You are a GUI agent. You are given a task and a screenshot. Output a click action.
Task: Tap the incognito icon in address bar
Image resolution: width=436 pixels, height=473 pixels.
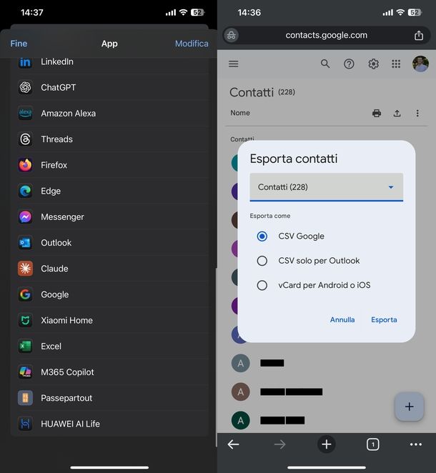coord(232,35)
